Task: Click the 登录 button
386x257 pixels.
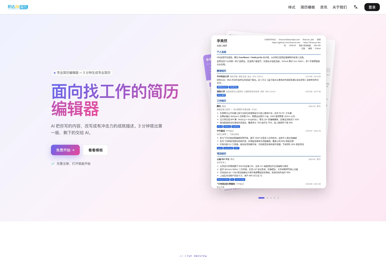Action: [x=372, y=7]
